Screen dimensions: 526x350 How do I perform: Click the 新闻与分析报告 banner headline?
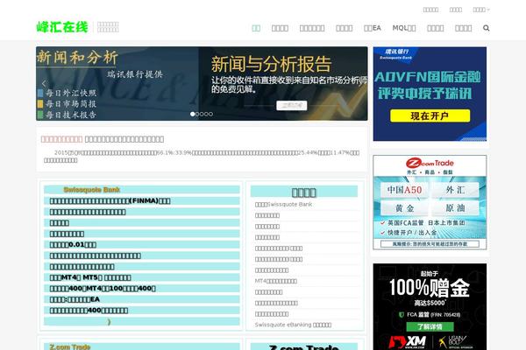coord(271,64)
